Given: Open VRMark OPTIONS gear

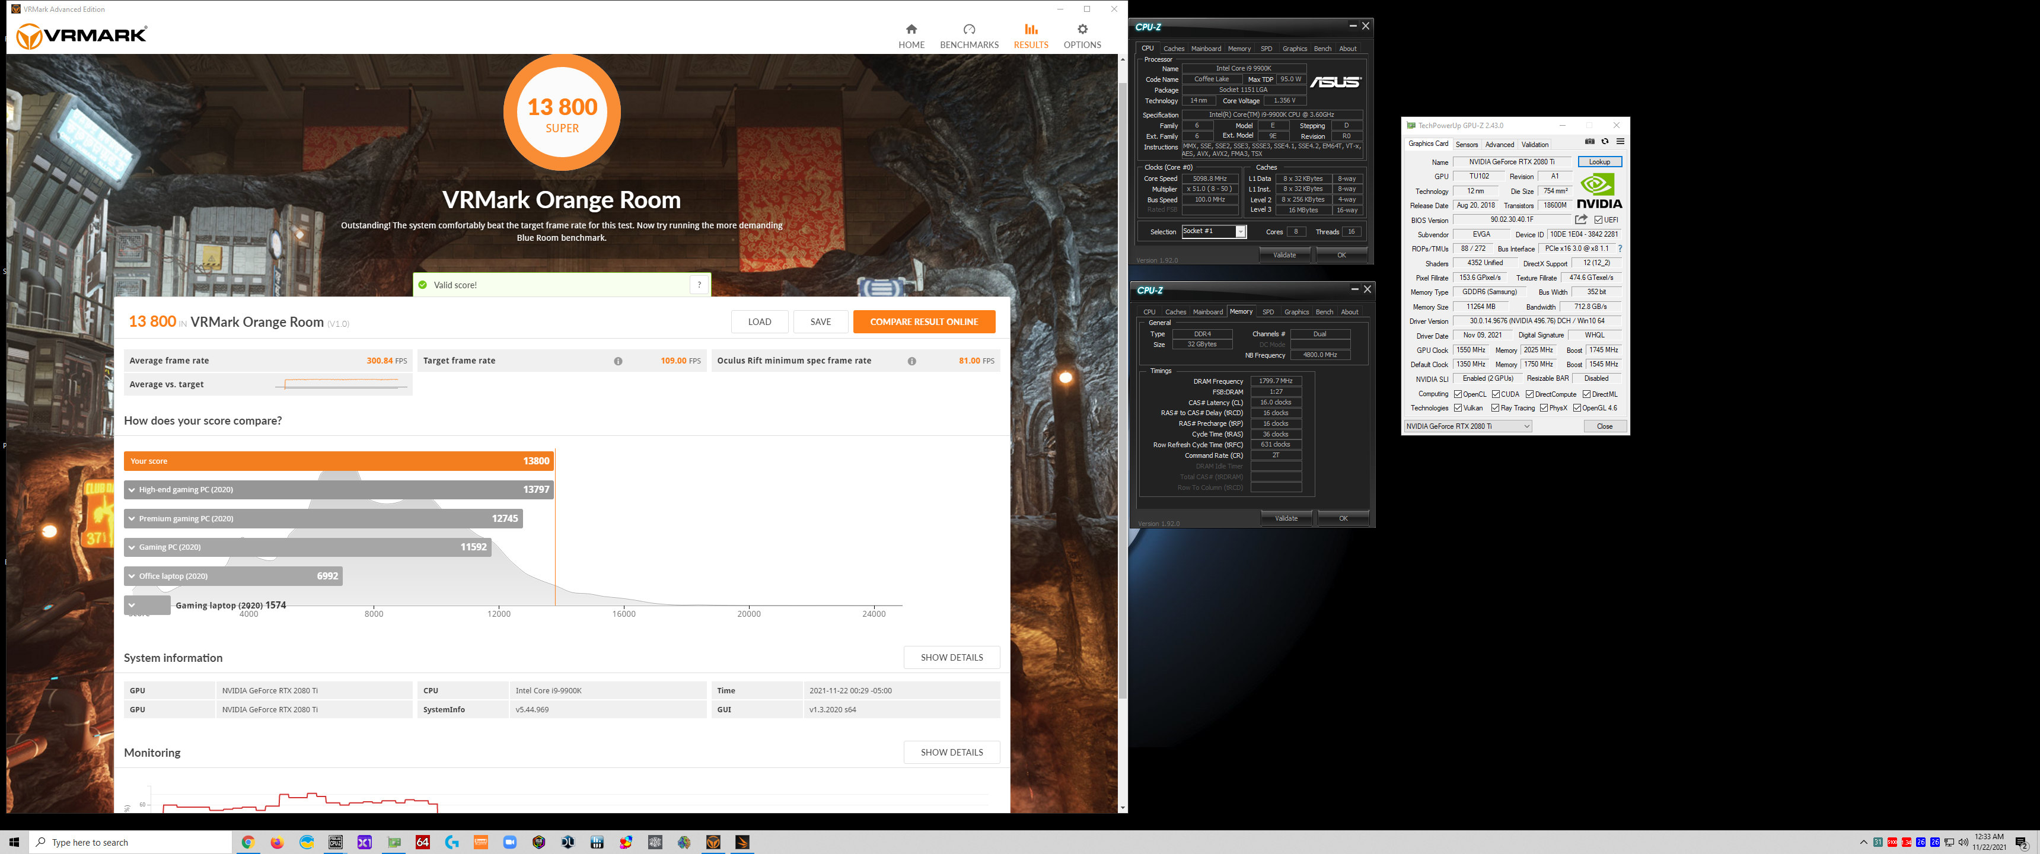Looking at the screenshot, I should click(1082, 36).
